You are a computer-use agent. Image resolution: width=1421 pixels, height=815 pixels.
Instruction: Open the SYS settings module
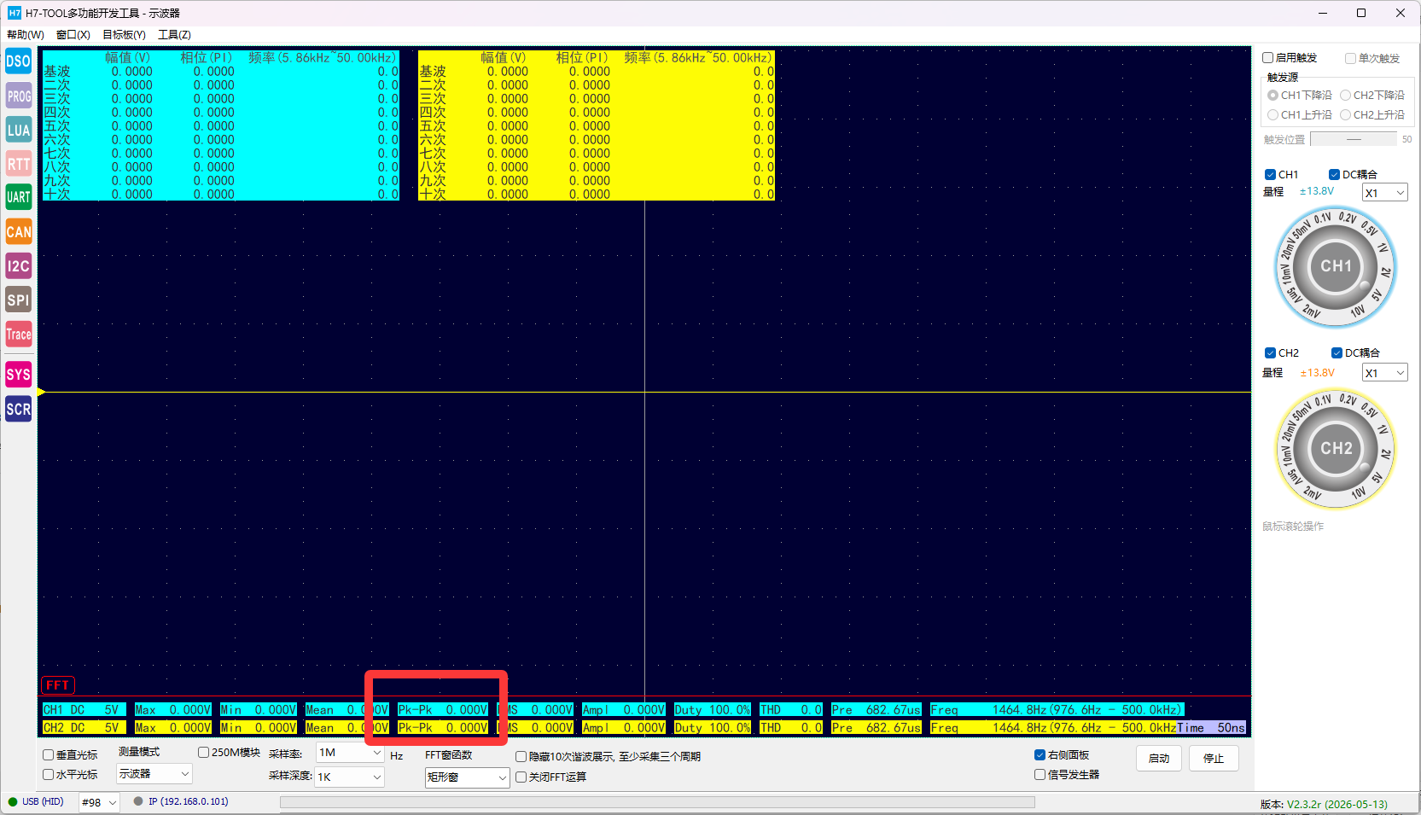19,374
